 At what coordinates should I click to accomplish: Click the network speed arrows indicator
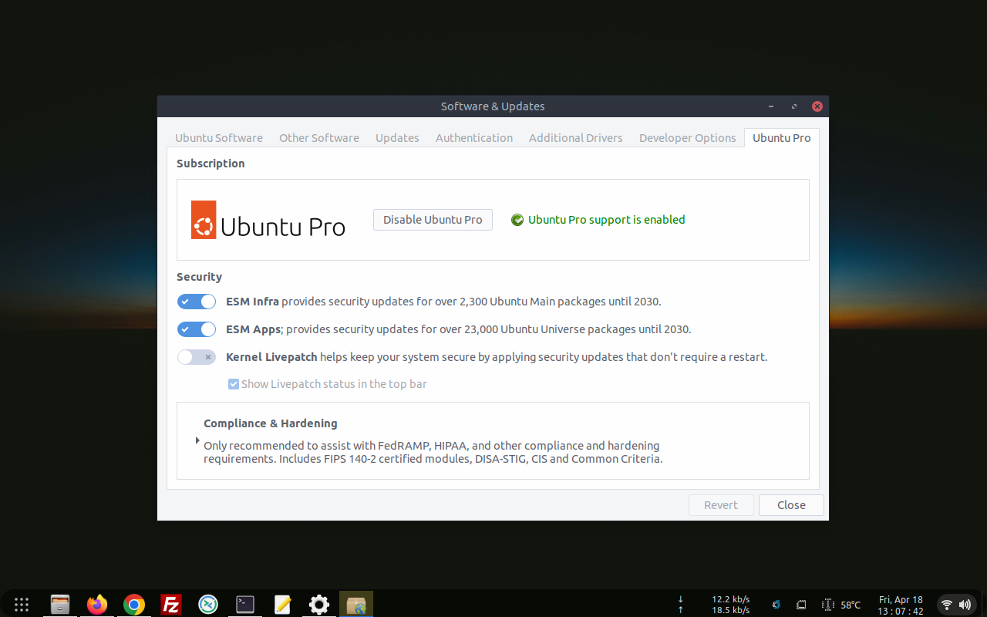click(x=680, y=605)
